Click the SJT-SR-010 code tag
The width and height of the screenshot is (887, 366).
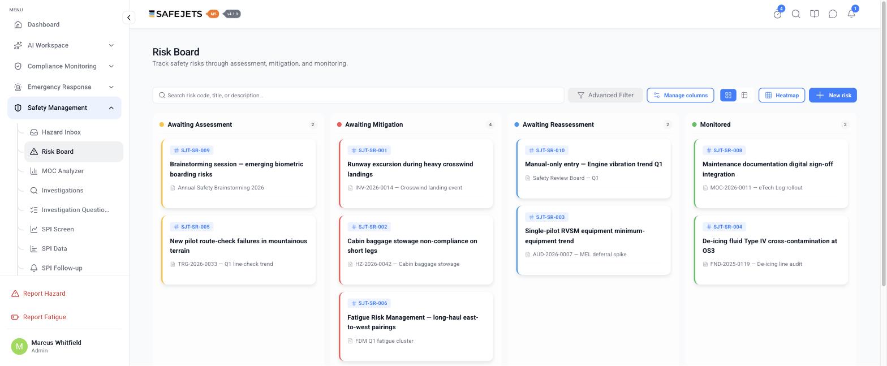coord(546,150)
